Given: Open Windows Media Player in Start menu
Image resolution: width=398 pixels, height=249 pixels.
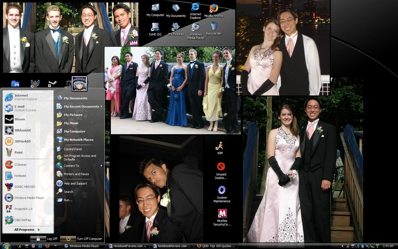Looking at the screenshot, I should coord(28,198).
